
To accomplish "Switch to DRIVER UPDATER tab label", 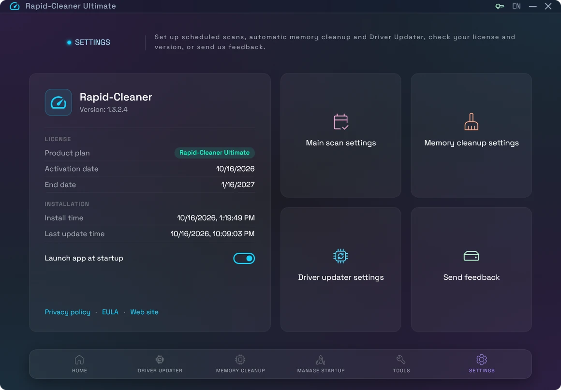I will 160,371.
